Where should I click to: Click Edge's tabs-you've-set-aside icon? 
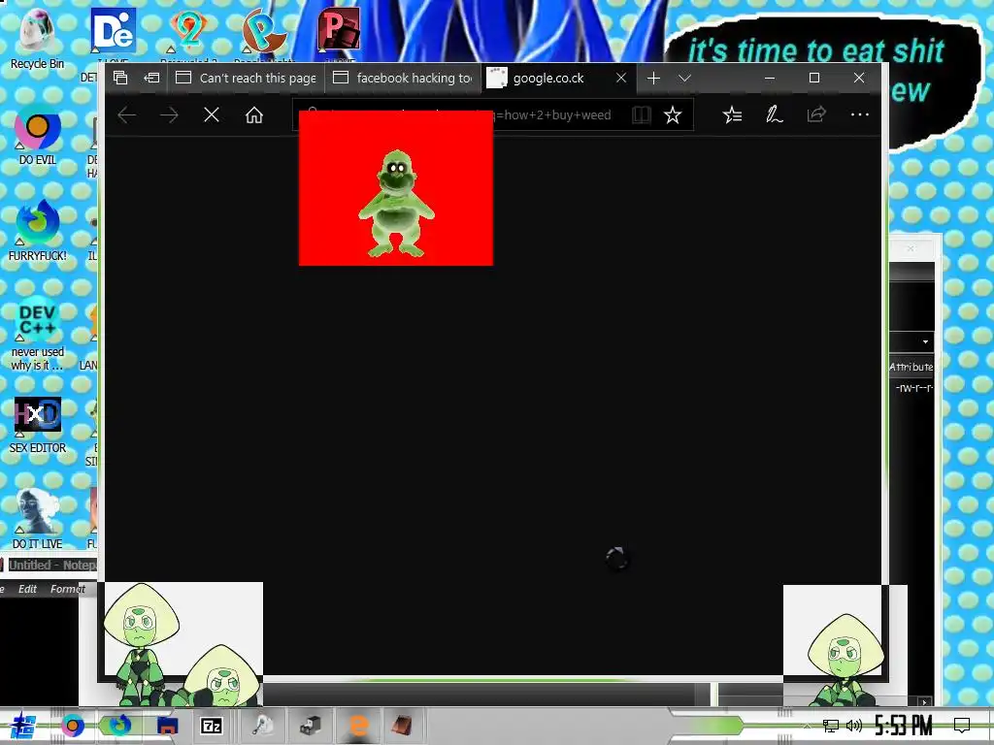pos(120,78)
